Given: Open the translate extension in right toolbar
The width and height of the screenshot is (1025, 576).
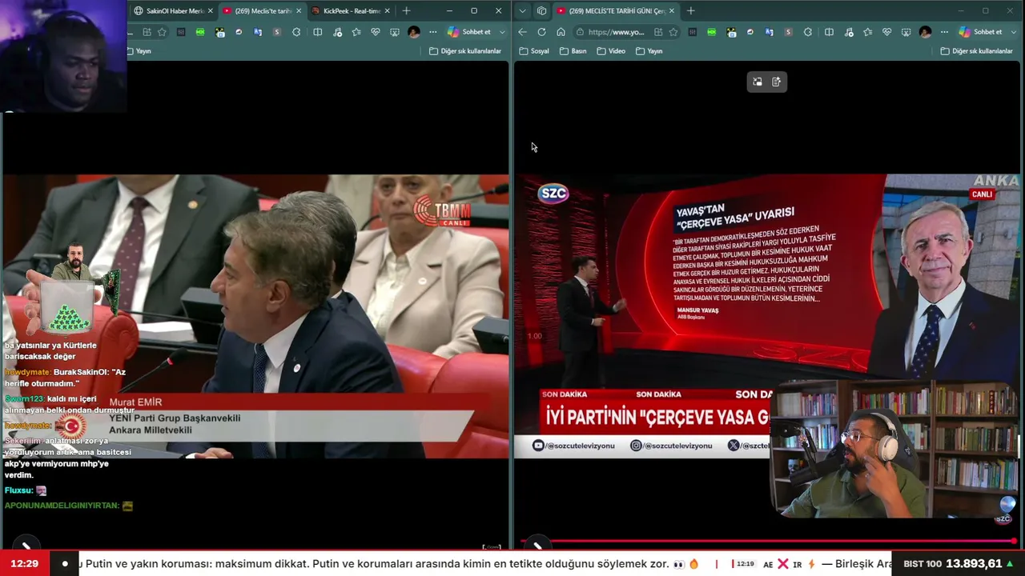Looking at the screenshot, I should [769, 32].
